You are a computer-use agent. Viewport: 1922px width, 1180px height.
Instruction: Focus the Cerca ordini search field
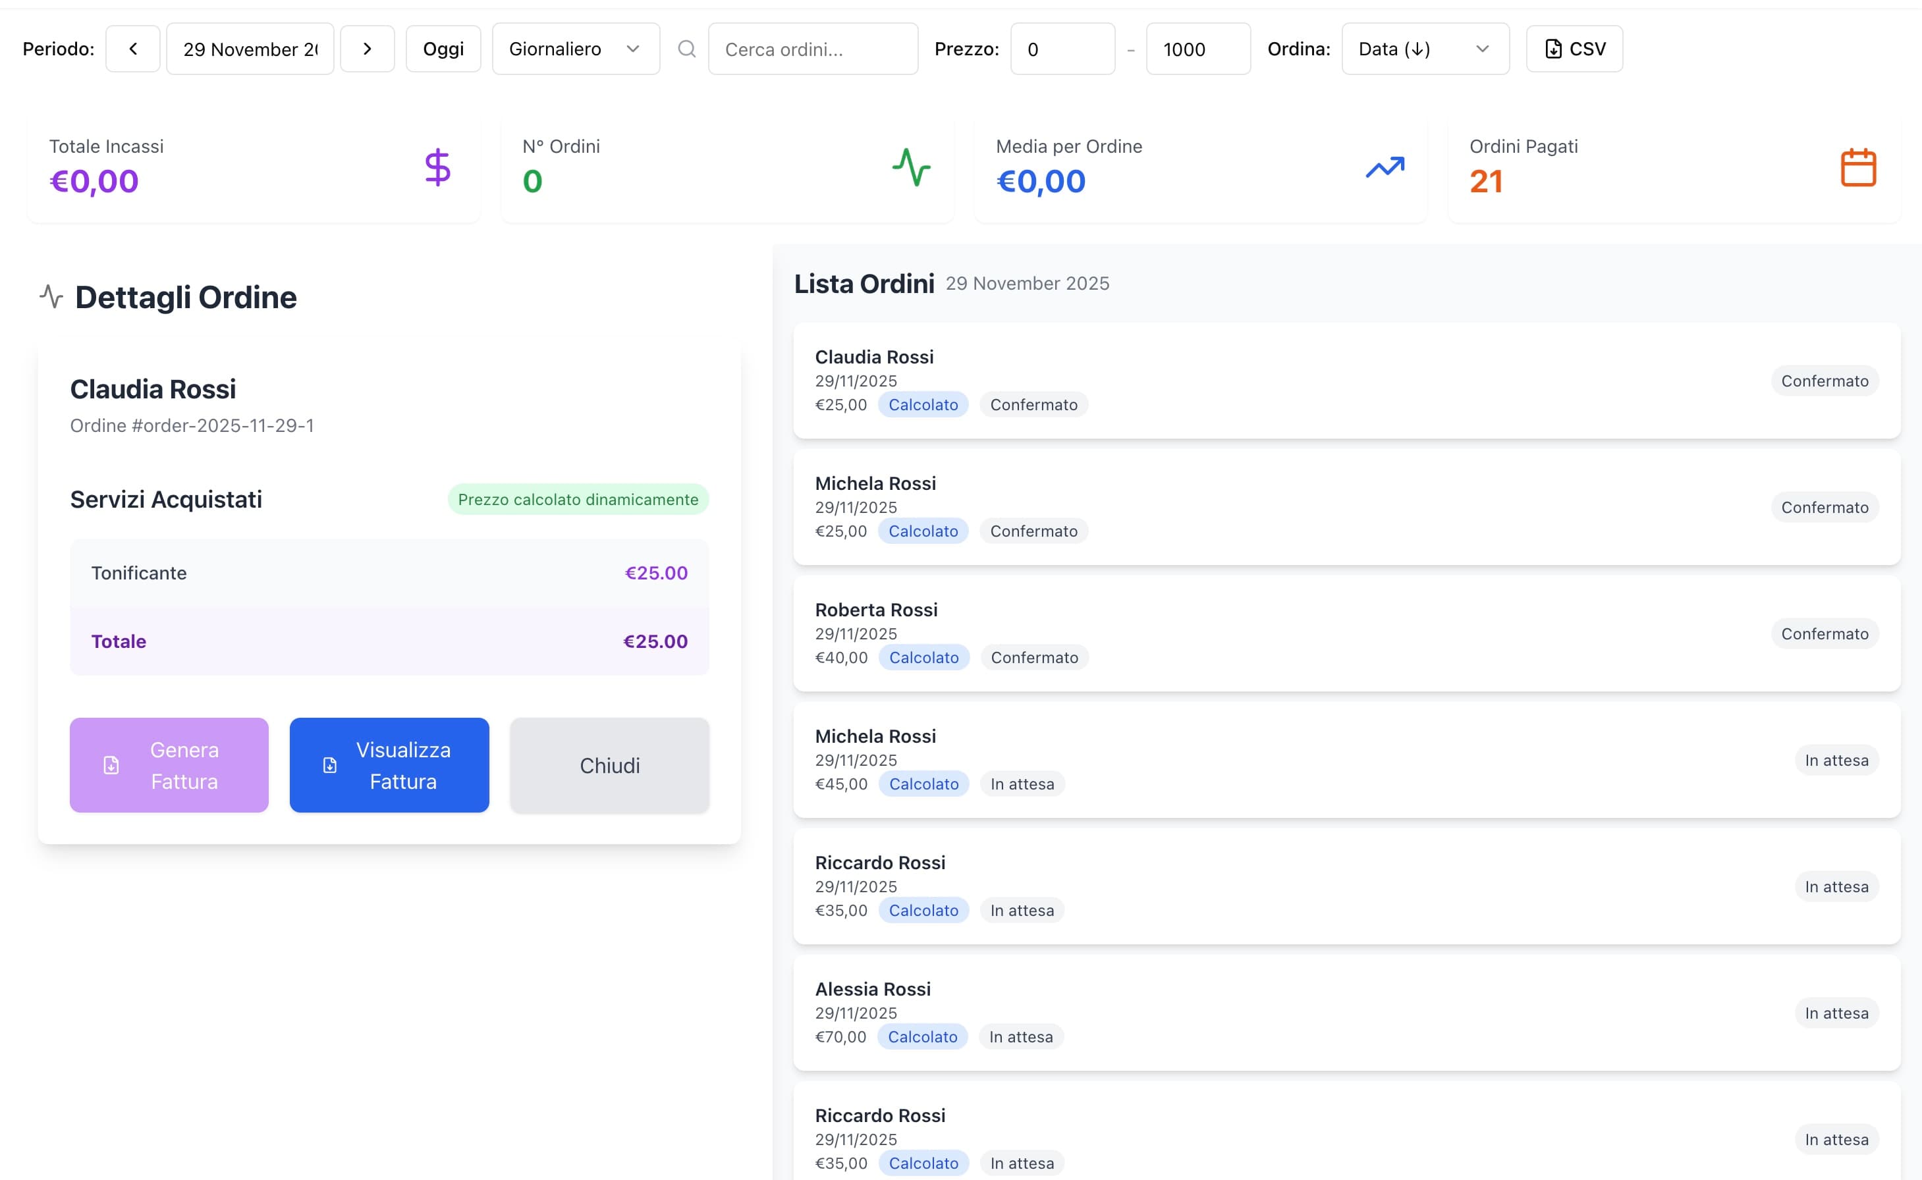pyautogui.click(x=812, y=49)
